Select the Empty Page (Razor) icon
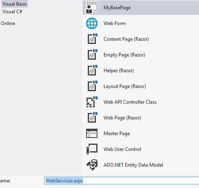 tap(93, 54)
